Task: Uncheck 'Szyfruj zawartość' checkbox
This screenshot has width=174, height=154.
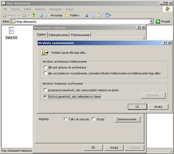Action: pos(46,96)
